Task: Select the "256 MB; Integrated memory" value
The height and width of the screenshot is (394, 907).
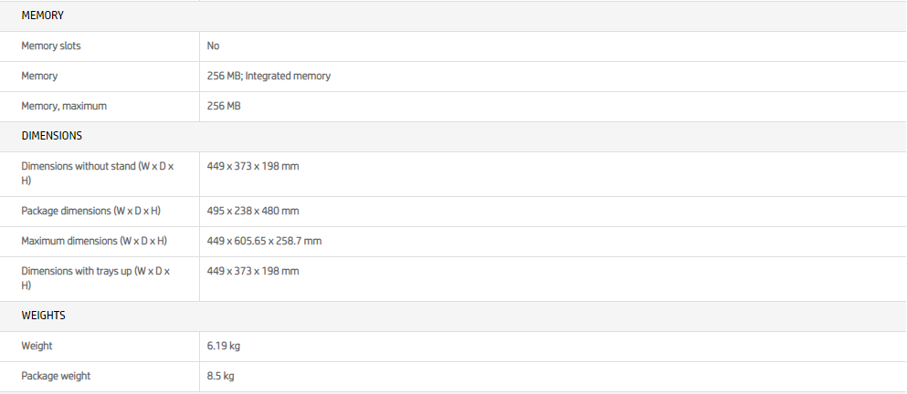Action: tap(269, 76)
